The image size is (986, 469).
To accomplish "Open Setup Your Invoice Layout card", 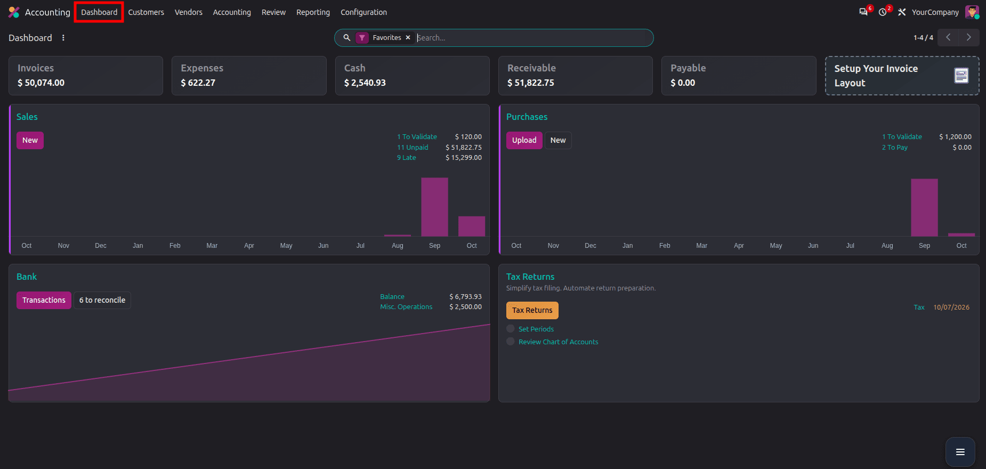I will pyautogui.click(x=902, y=76).
